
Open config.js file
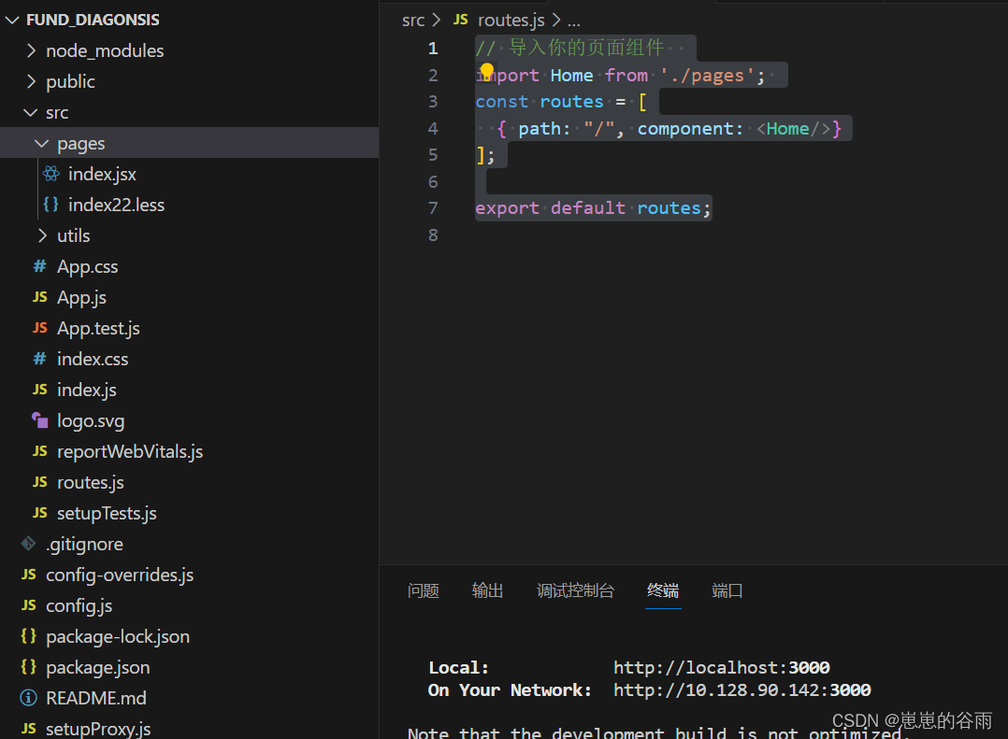tap(79, 605)
